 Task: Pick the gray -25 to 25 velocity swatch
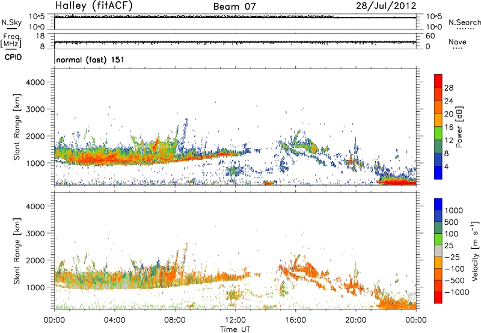pyautogui.click(x=438, y=251)
